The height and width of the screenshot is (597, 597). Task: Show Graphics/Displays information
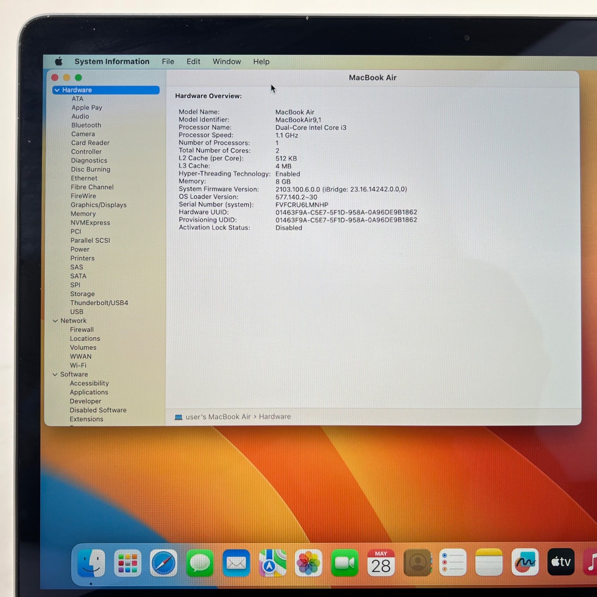pos(99,205)
